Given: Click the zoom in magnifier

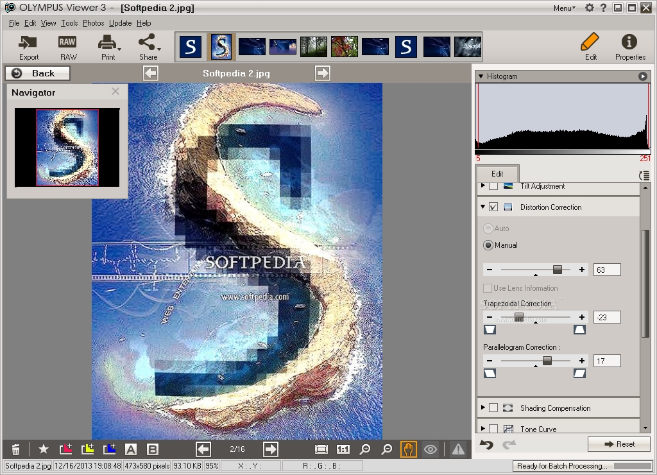Looking at the screenshot, I should coord(365,449).
